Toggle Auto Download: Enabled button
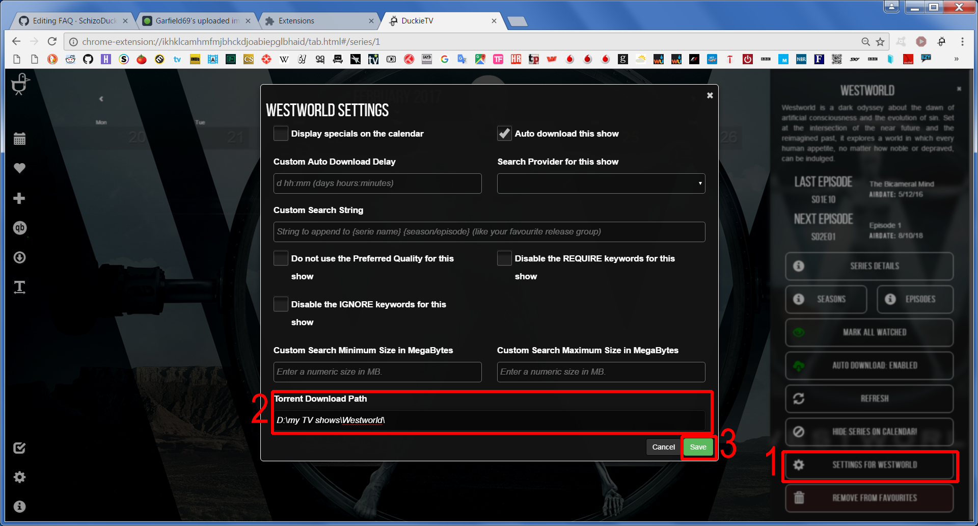This screenshot has height=526, width=978. click(x=869, y=365)
